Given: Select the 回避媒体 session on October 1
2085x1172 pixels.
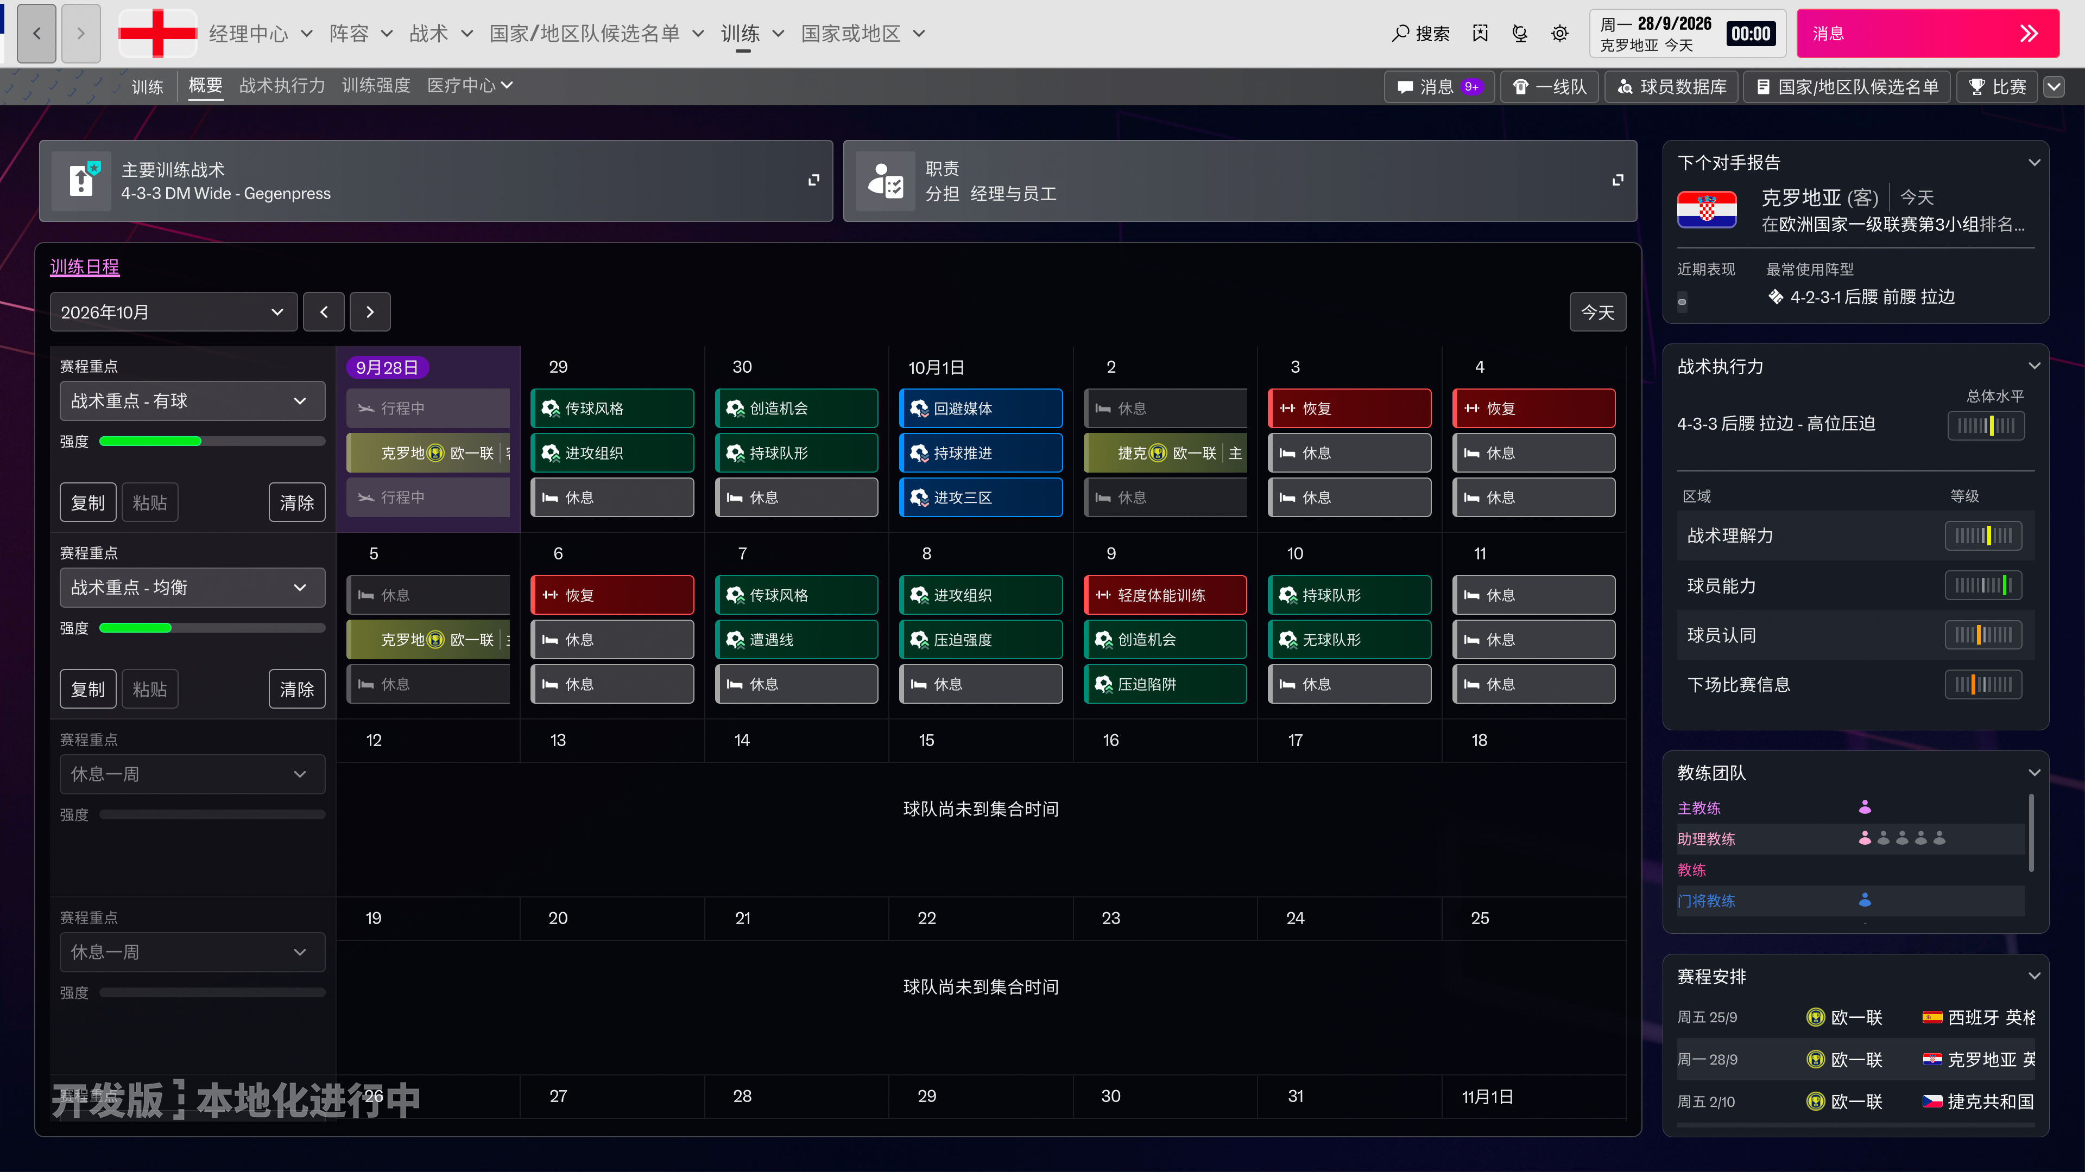Looking at the screenshot, I should click(980, 409).
